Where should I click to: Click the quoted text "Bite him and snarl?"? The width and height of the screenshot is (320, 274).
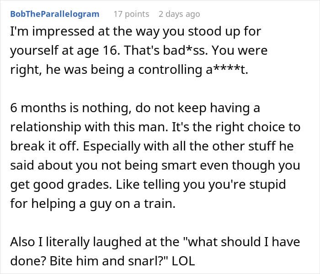click(x=108, y=261)
